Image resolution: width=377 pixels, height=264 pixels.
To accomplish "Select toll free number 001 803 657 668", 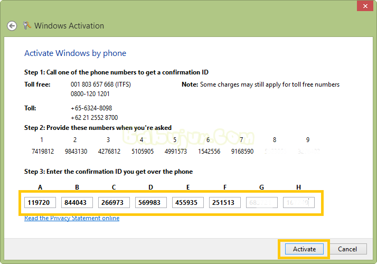I will click(x=101, y=84).
